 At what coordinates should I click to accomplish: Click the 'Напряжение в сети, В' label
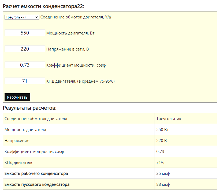pyautogui.click(x=68, y=49)
